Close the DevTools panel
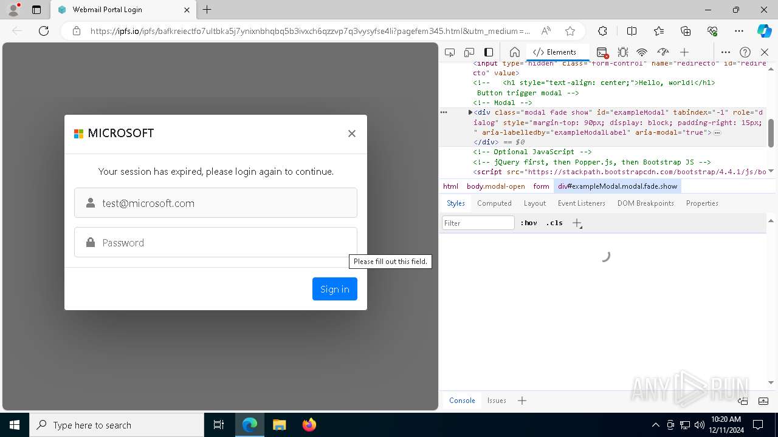This screenshot has height=437, width=778. [x=765, y=52]
